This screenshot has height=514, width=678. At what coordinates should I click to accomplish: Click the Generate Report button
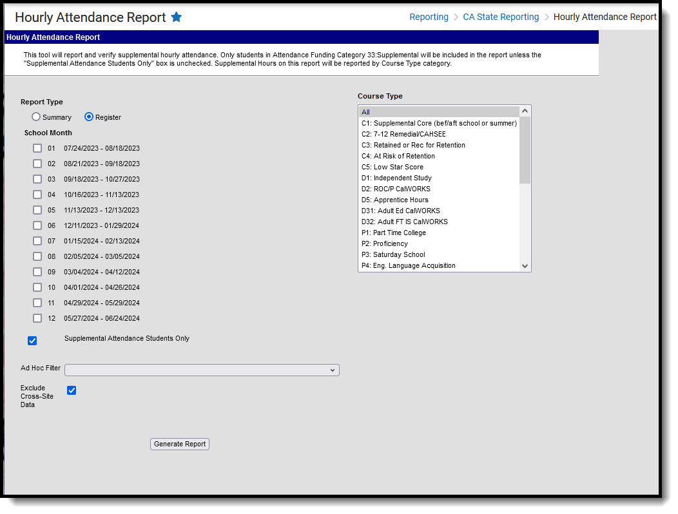tap(180, 444)
